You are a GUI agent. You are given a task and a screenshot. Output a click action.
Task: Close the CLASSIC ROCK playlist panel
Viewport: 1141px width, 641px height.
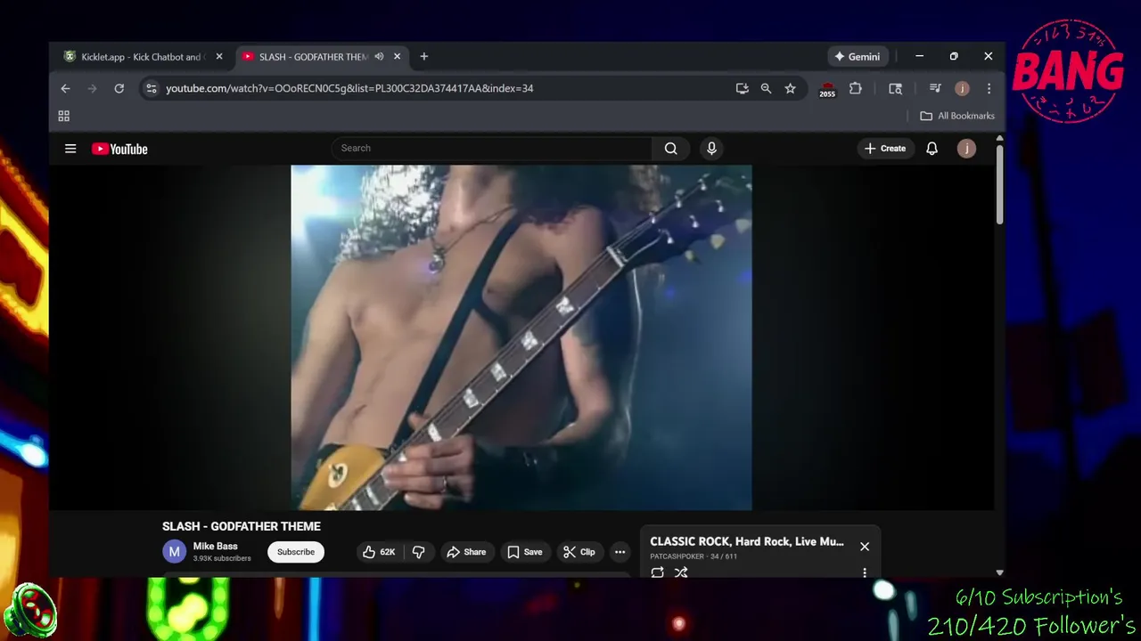pyautogui.click(x=865, y=547)
